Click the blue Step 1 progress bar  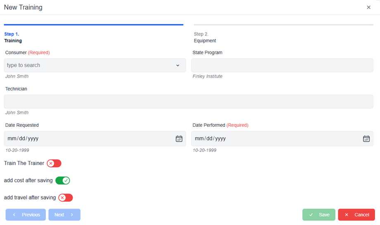pyautogui.click(x=94, y=25)
